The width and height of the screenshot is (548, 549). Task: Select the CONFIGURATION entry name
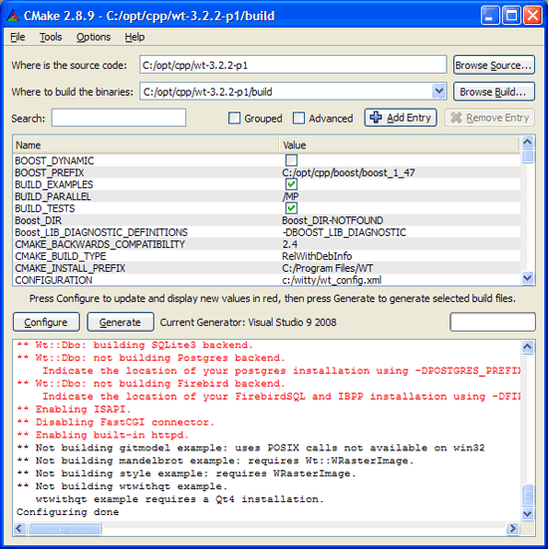point(54,280)
